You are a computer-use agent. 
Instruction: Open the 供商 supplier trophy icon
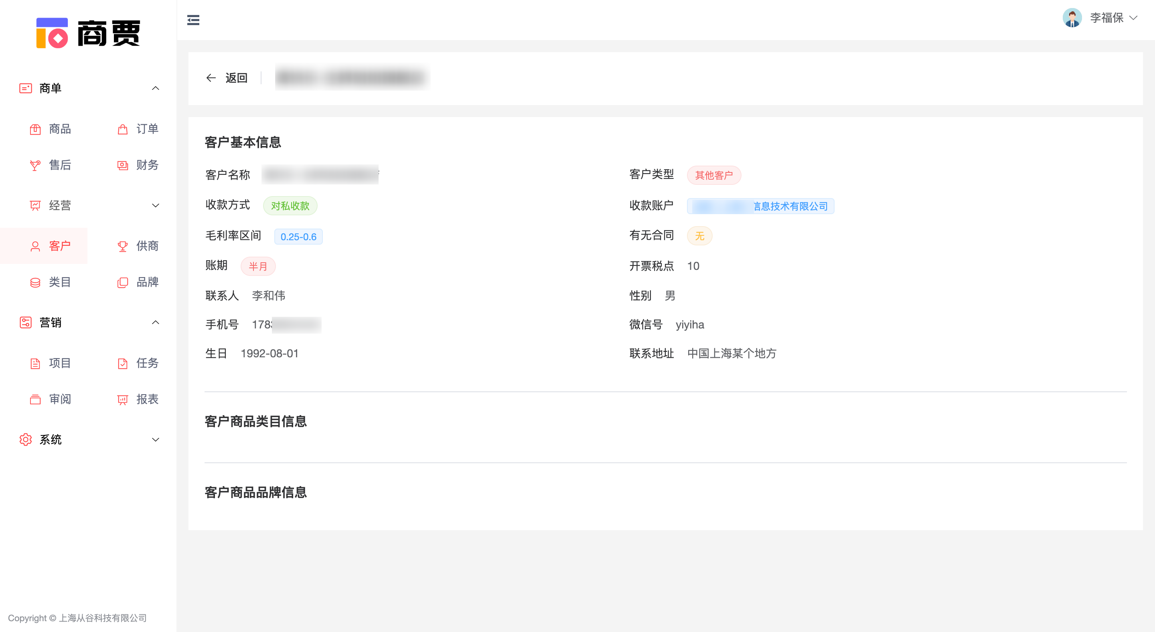tap(122, 246)
